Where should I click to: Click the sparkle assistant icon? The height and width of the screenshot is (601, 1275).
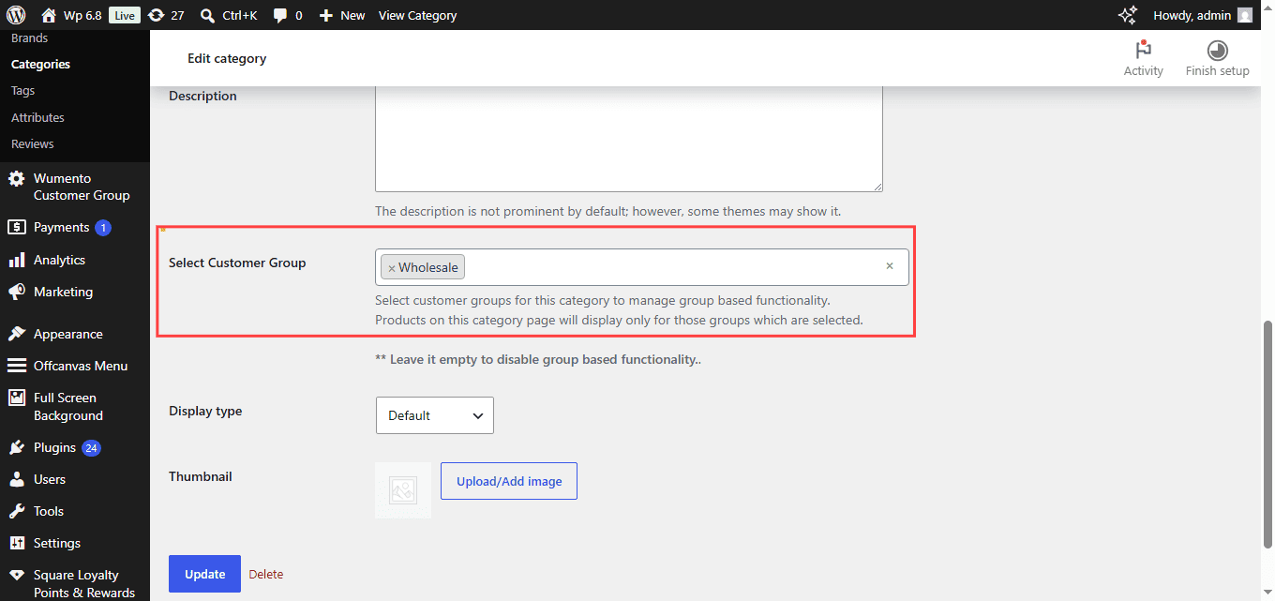pos(1128,15)
